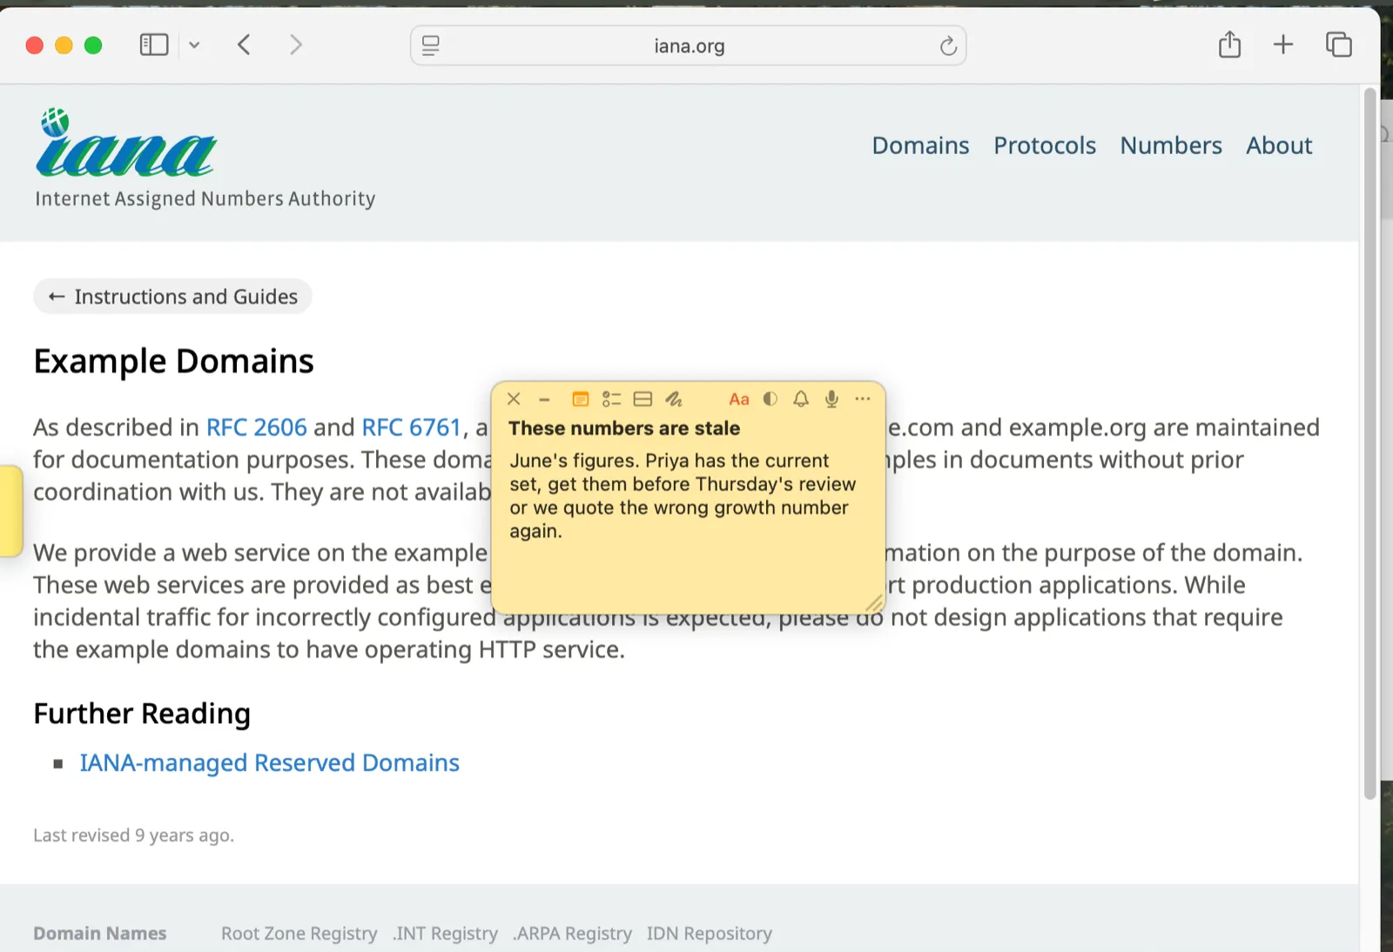Open the Share menu
Viewport: 1393px width, 952px height.
tap(1229, 44)
